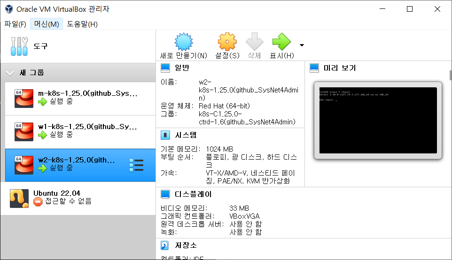Click the 삭제 discard arrow button
Screen dimensions: 452x260
[x=254, y=46]
